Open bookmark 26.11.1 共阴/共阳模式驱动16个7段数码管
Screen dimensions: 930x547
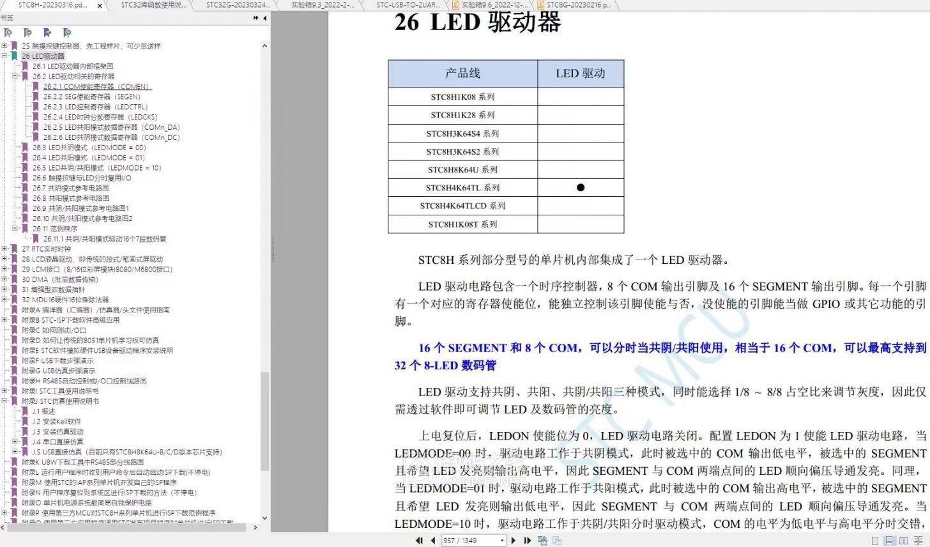pyautogui.click(x=104, y=238)
